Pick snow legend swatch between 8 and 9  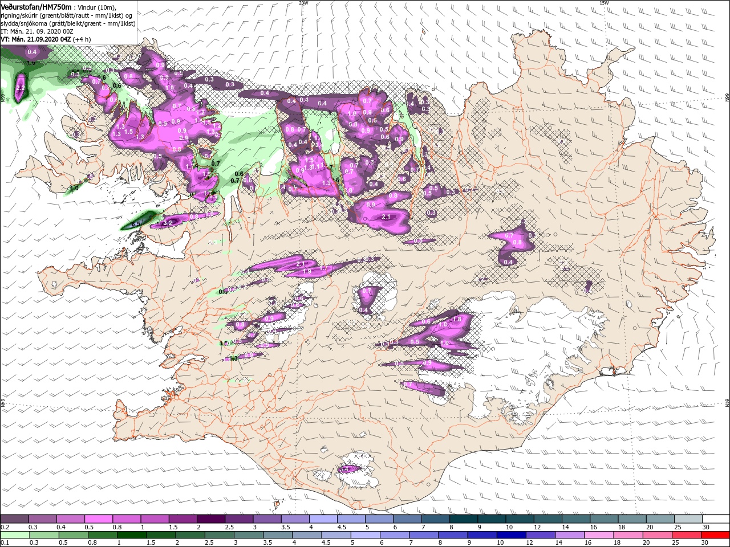point(463,519)
